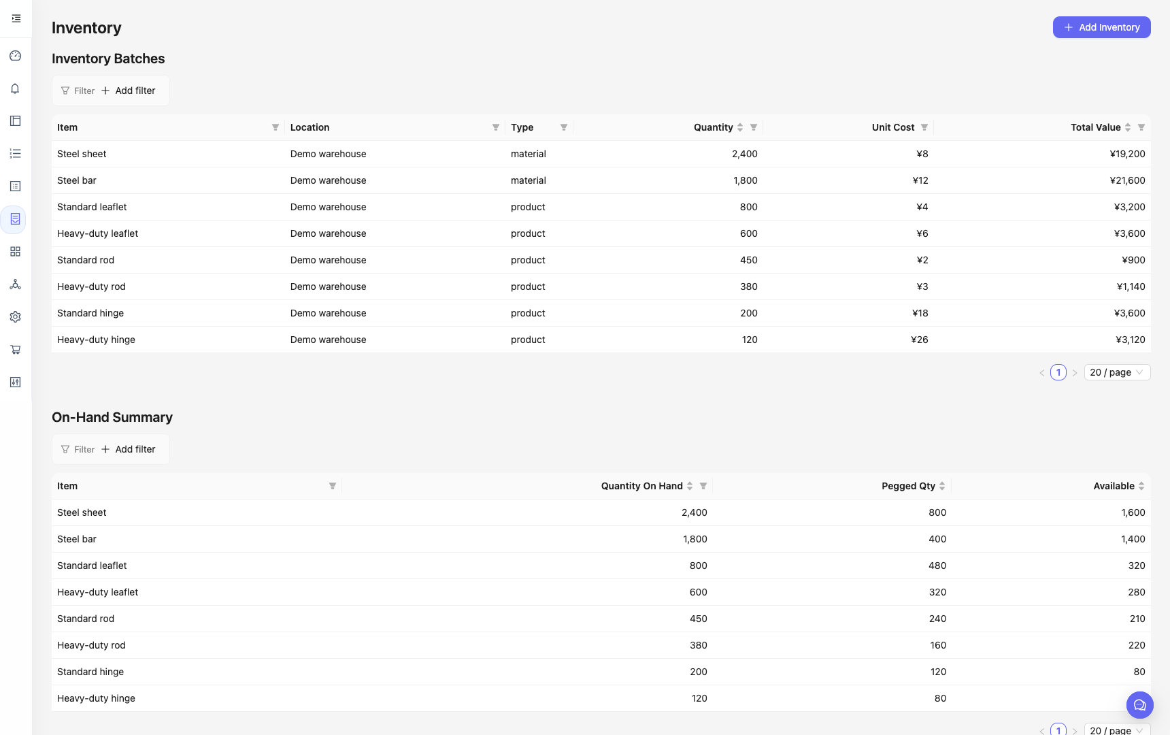Filter the On-Hand Summary Item column
The width and height of the screenshot is (1170, 735).
(333, 486)
